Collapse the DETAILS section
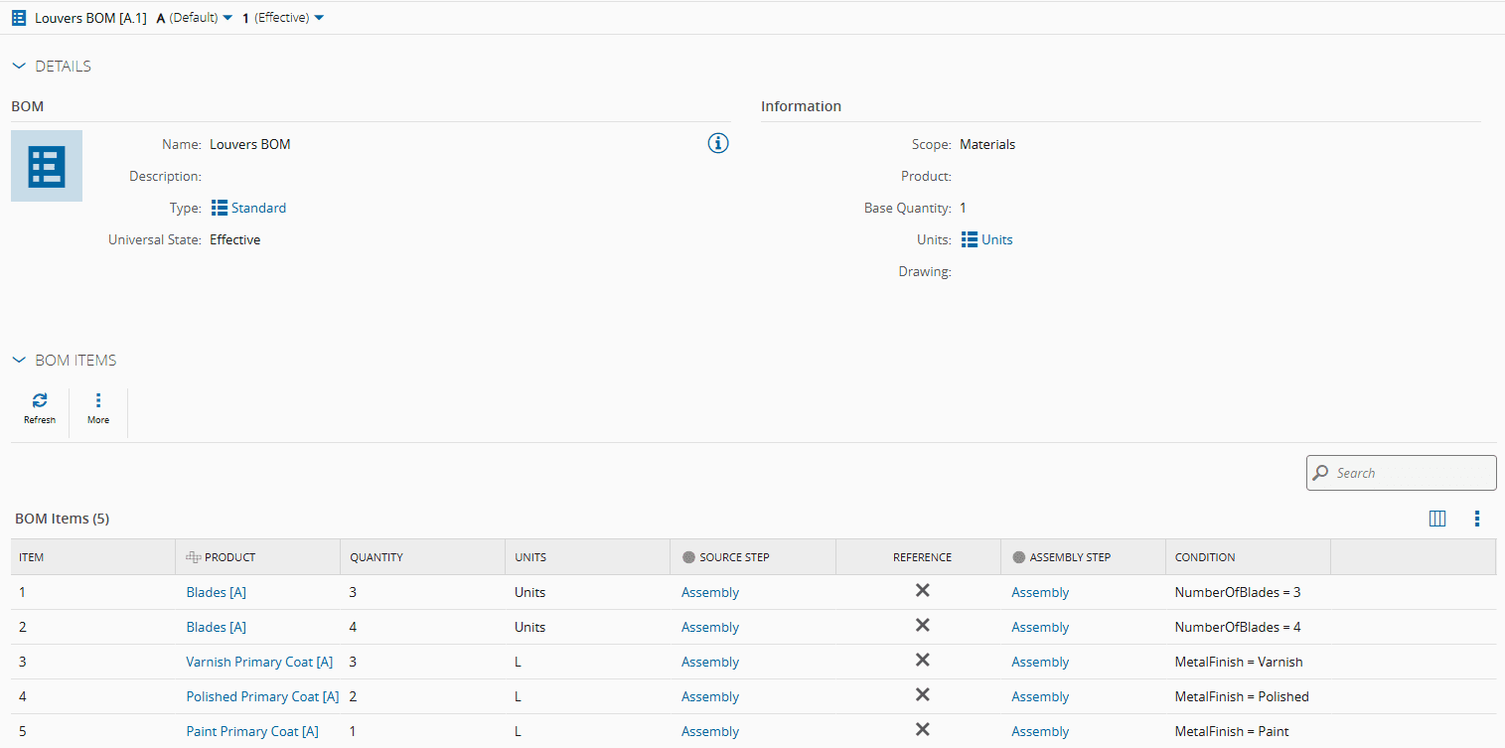The width and height of the screenshot is (1505, 748). click(x=19, y=67)
